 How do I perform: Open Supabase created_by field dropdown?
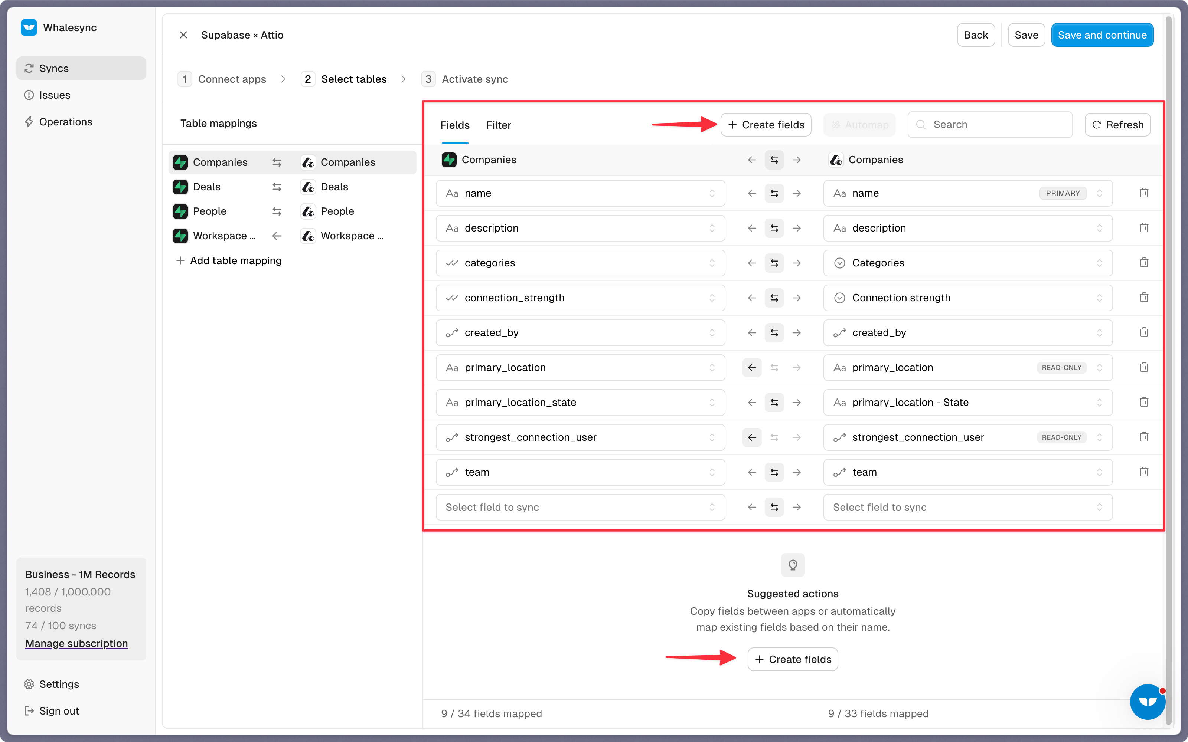click(x=580, y=333)
